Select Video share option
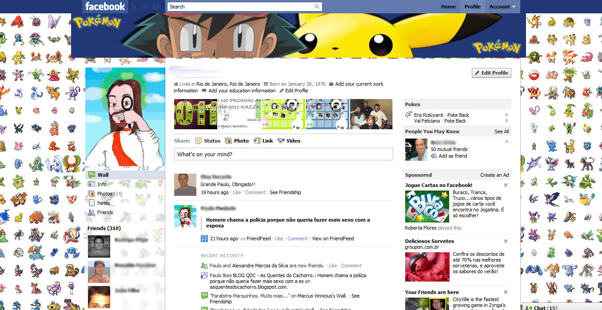602x310 pixels. click(x=289, y=141)
